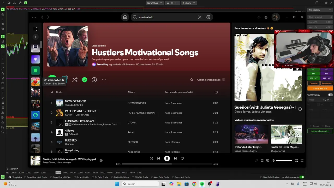The image size is (334, 188).
Task: Open the 1 Minute timeframe dropdown
Action: [x=189, y=3]
